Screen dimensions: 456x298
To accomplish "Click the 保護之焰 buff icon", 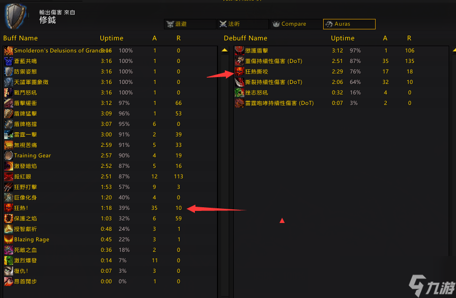I will [8, 218].
